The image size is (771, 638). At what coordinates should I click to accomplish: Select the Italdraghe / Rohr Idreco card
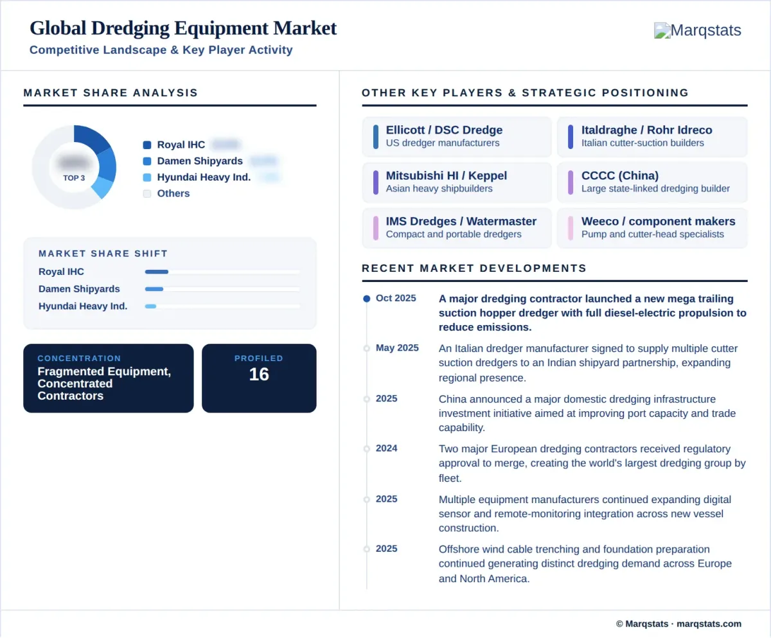click(652, 136)
